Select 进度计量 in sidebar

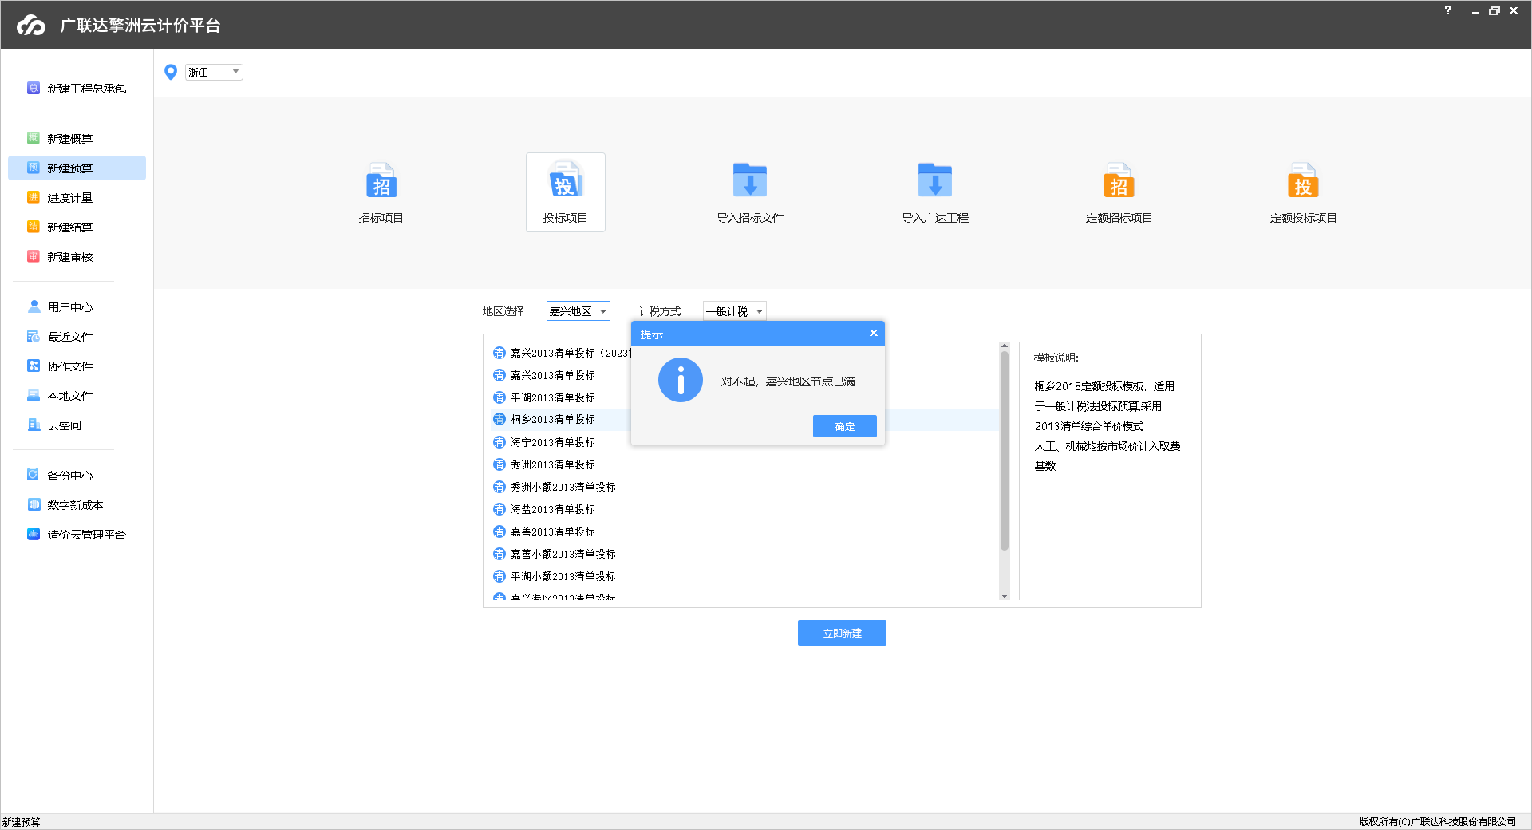point(77,198)
